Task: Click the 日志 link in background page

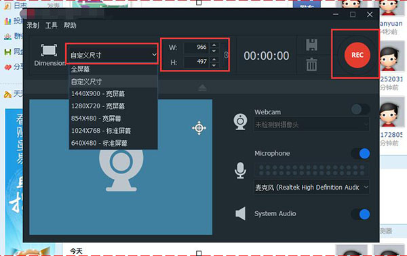Action: point(20,5)
